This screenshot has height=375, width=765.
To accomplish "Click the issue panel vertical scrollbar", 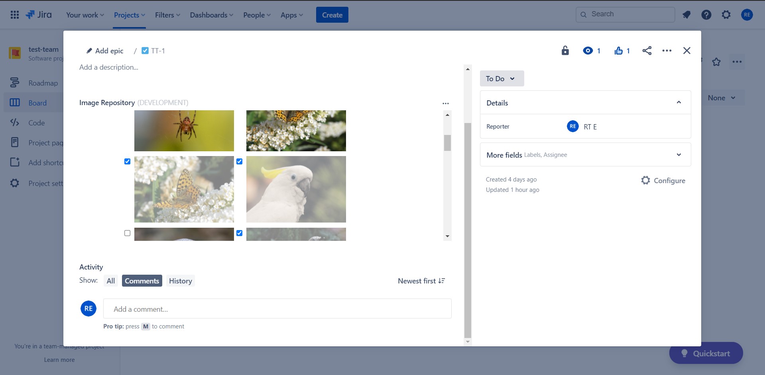I will point(468,230).
